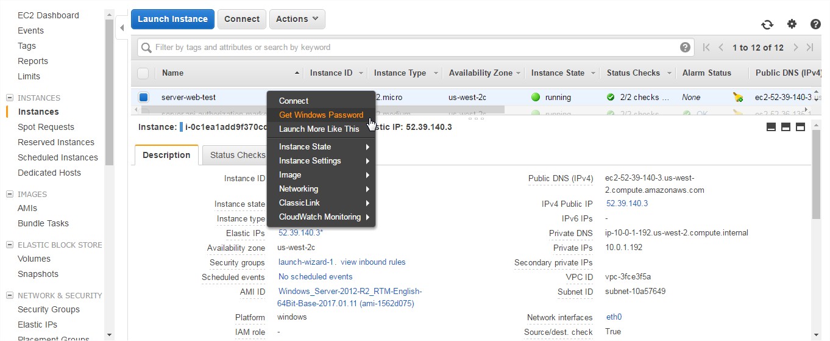Viewport: 830px width, 341px height.
Task: Click the magnifier icon in search box
Action: click(x=146, y=48)
